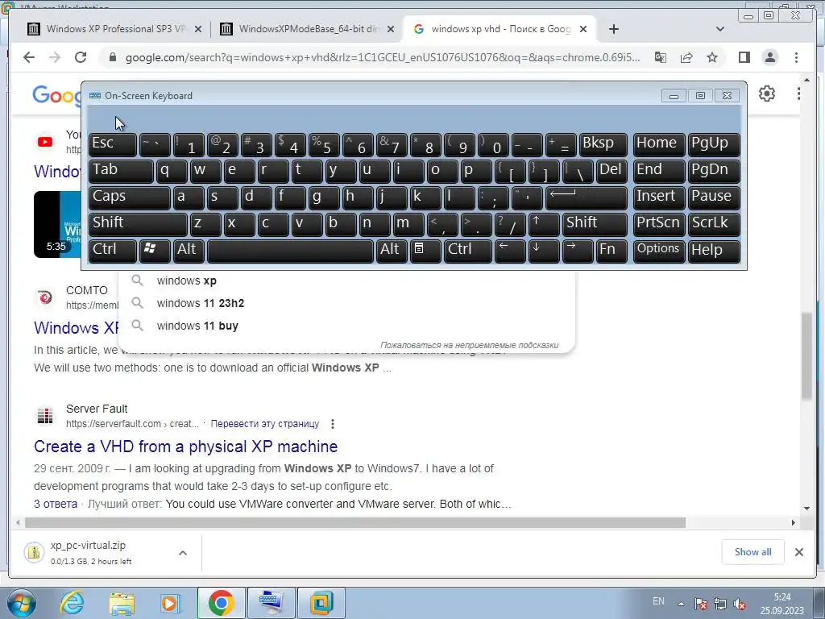
Task: Click the Help key on keyboard
Action: [714, 250]
